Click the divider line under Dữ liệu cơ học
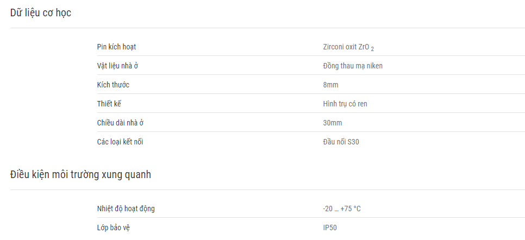Image resolution: width=525 pixels, height=240 pixels. [x=267, y=28]
